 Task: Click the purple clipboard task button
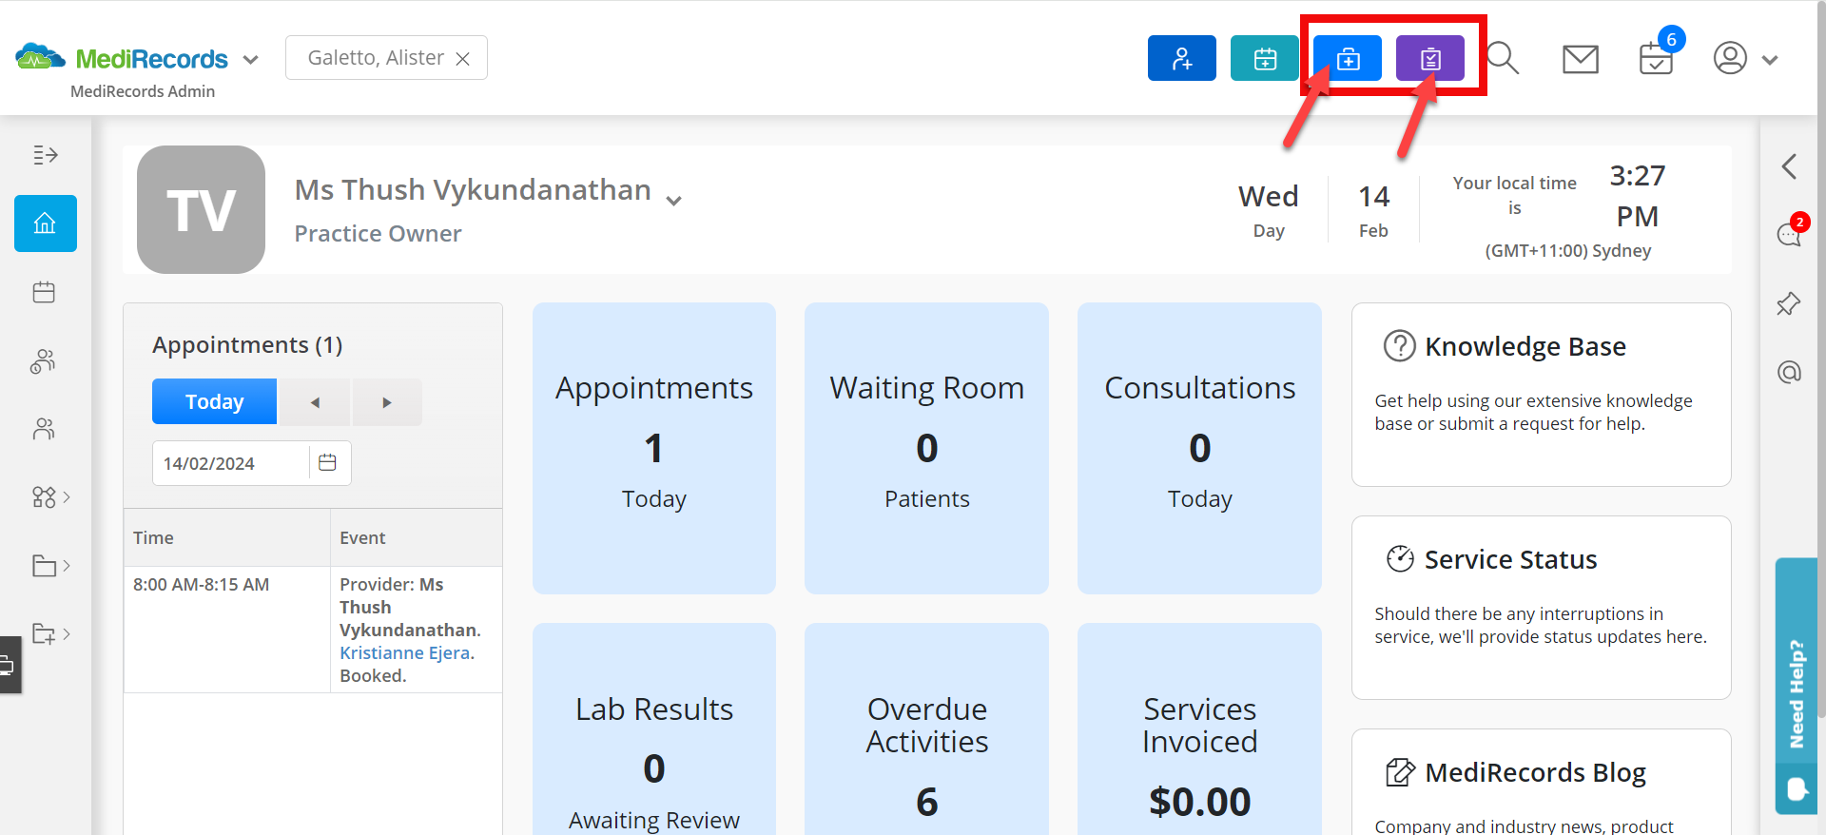tap(1429, 59)
